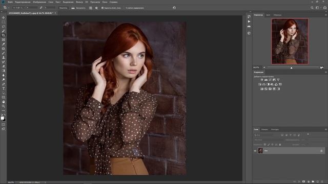Select the Rectangular Marquee tool

point(4,22)
